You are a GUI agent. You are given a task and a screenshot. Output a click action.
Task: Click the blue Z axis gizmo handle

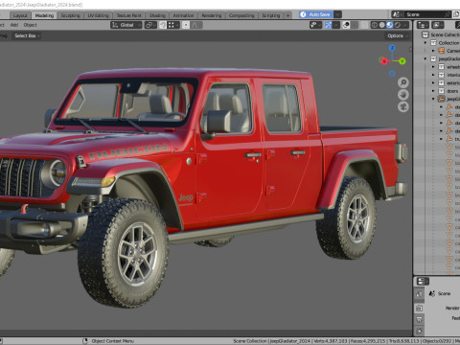(x=392, y=48)
